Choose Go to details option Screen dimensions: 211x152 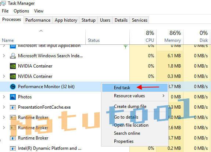135,117
